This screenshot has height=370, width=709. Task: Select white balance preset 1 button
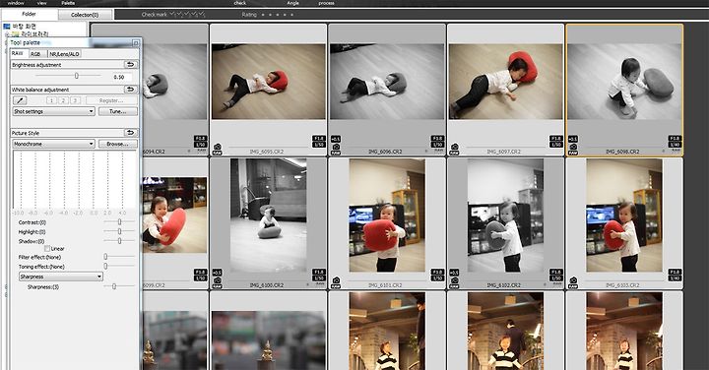(x=51, y=100)
